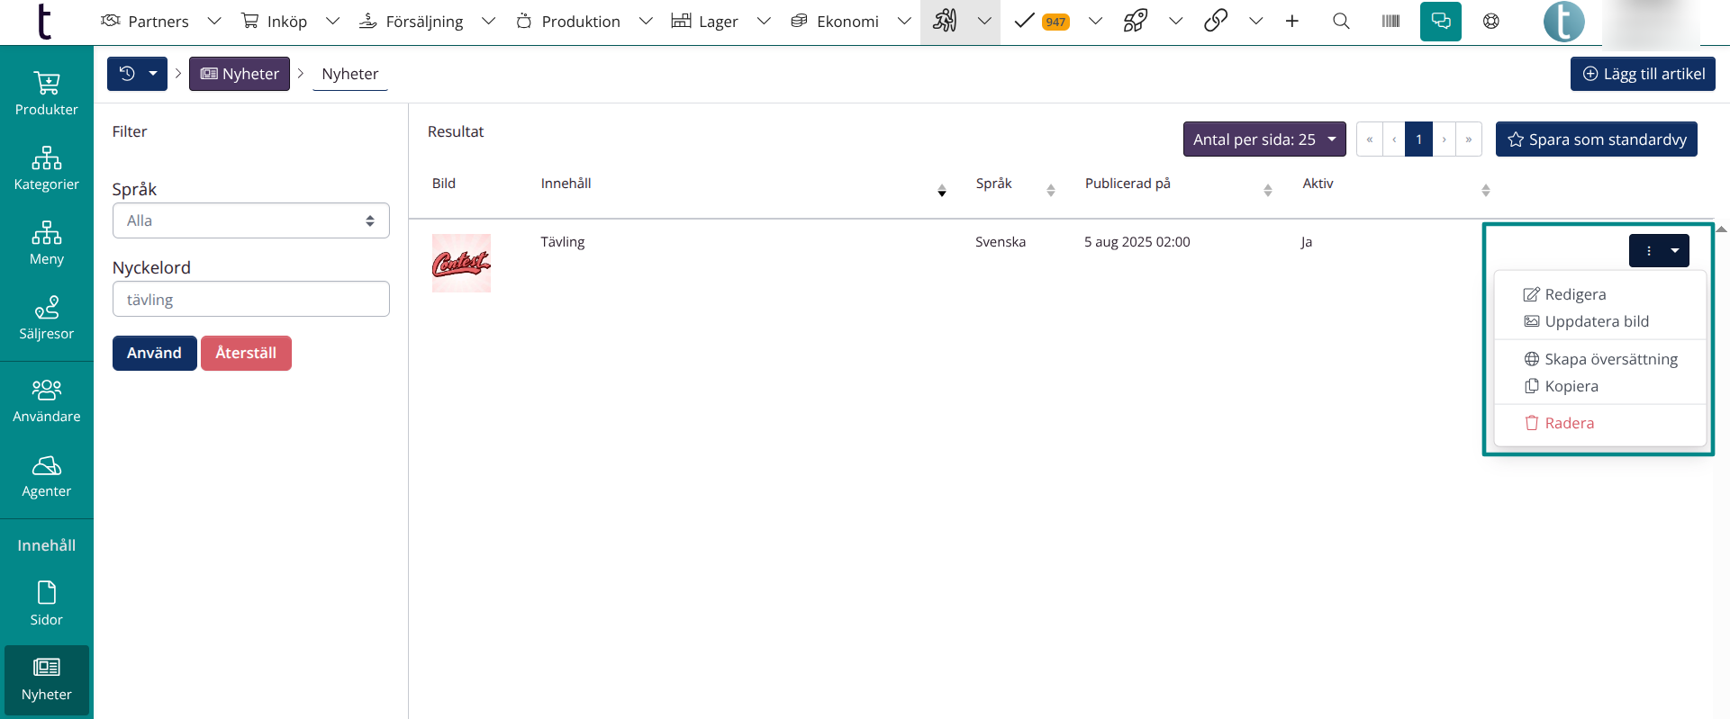1730x719 pixels.
Task: Sort results by the Innehåll column
Action: [x=941, y=190]
